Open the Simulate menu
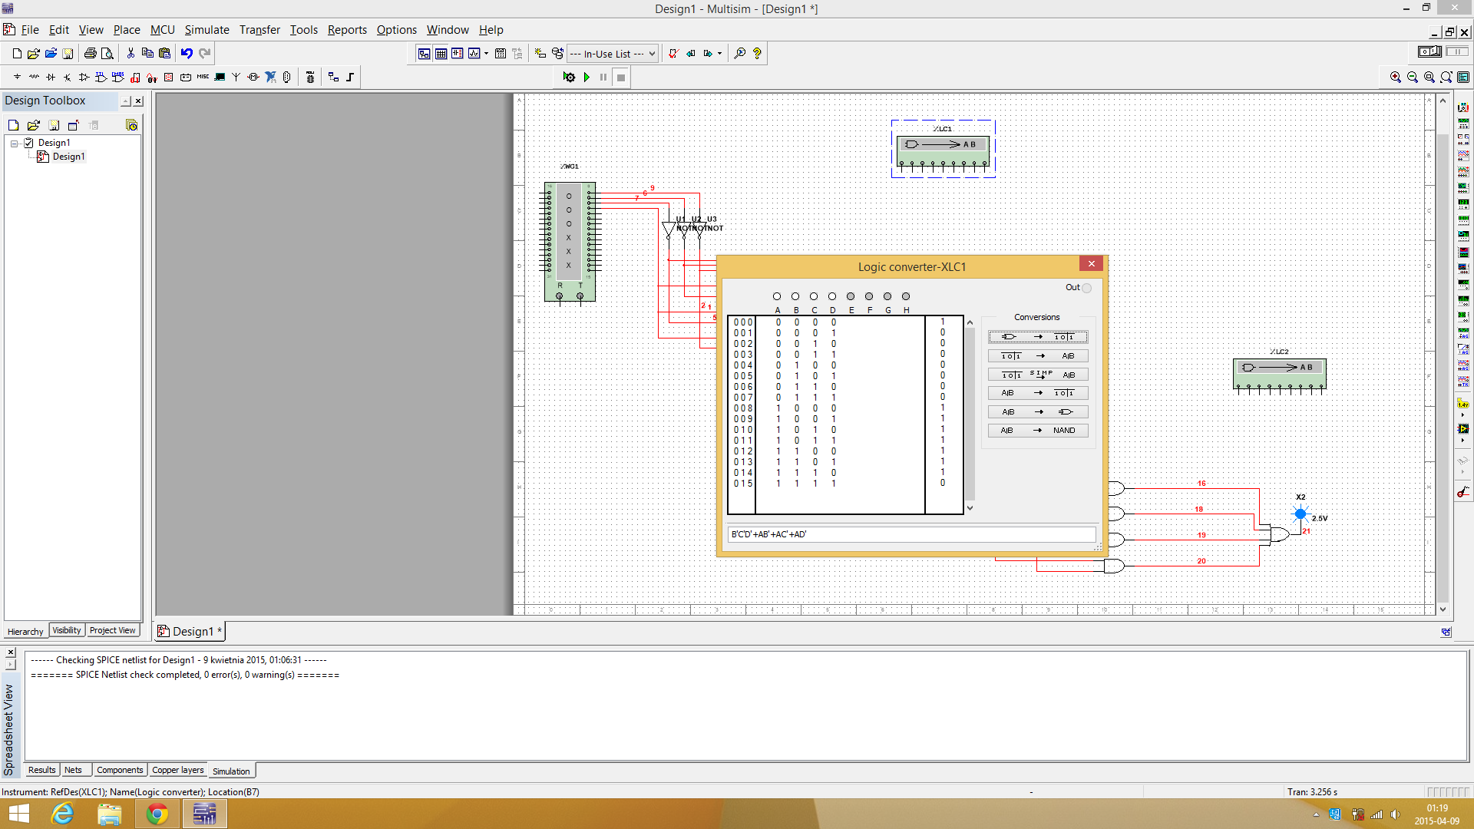Screen dimensions: 1474x829 click(x=207, y=30)
